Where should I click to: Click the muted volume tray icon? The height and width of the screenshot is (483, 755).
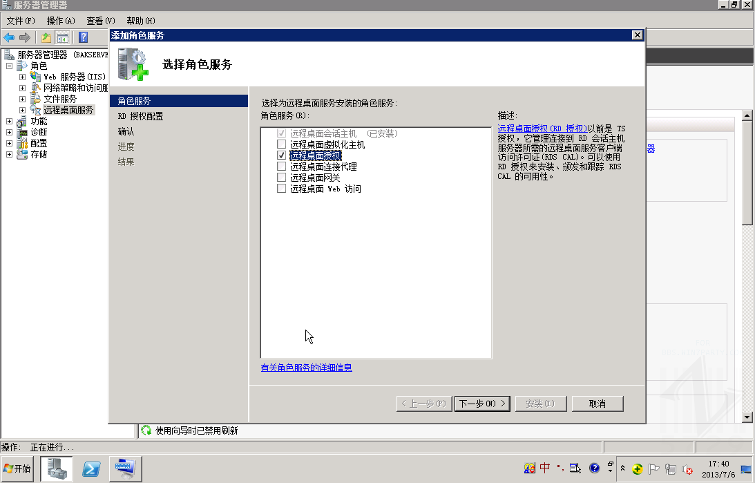click(687, 468)
